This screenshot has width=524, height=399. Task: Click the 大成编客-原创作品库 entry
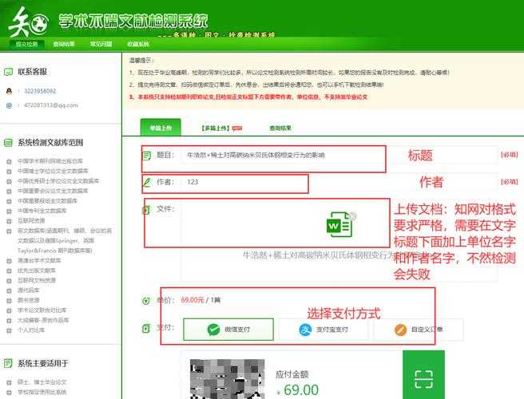pyautogui.click(x=43, y=321)
